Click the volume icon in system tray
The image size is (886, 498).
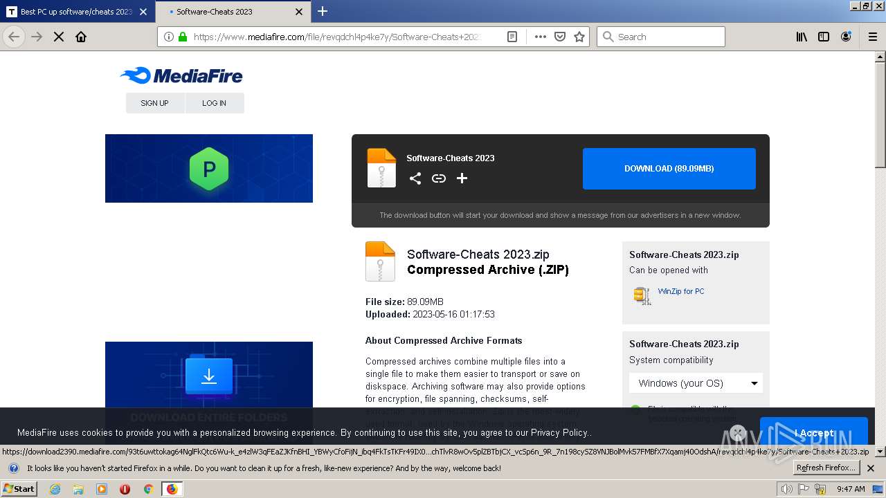tap(787, 489)
